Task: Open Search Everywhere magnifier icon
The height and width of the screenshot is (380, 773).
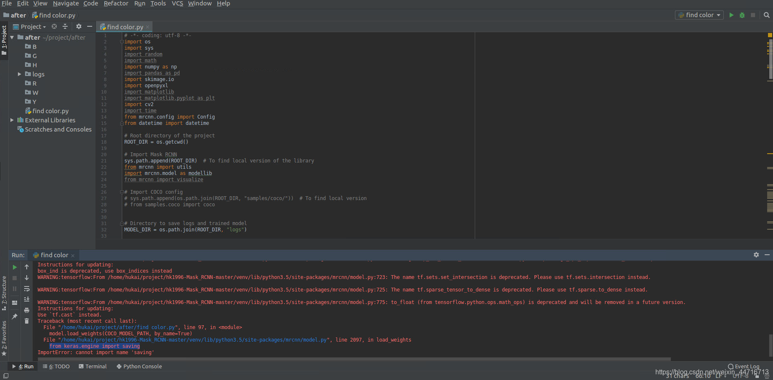Action: tap(767, 15)
